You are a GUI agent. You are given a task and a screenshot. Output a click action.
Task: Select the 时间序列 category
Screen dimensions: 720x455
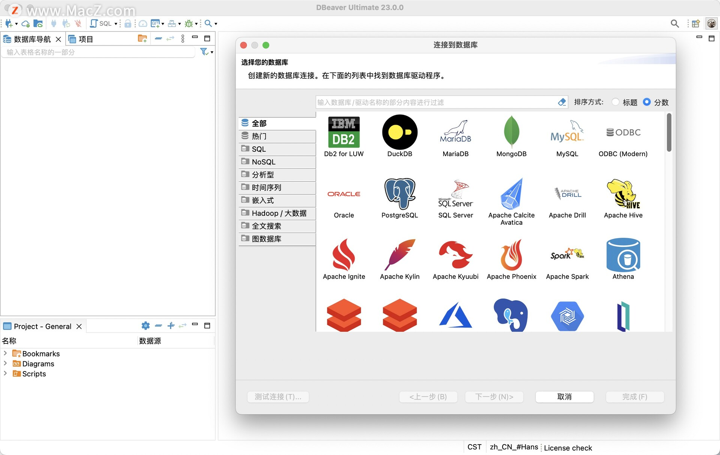point(277,187)
